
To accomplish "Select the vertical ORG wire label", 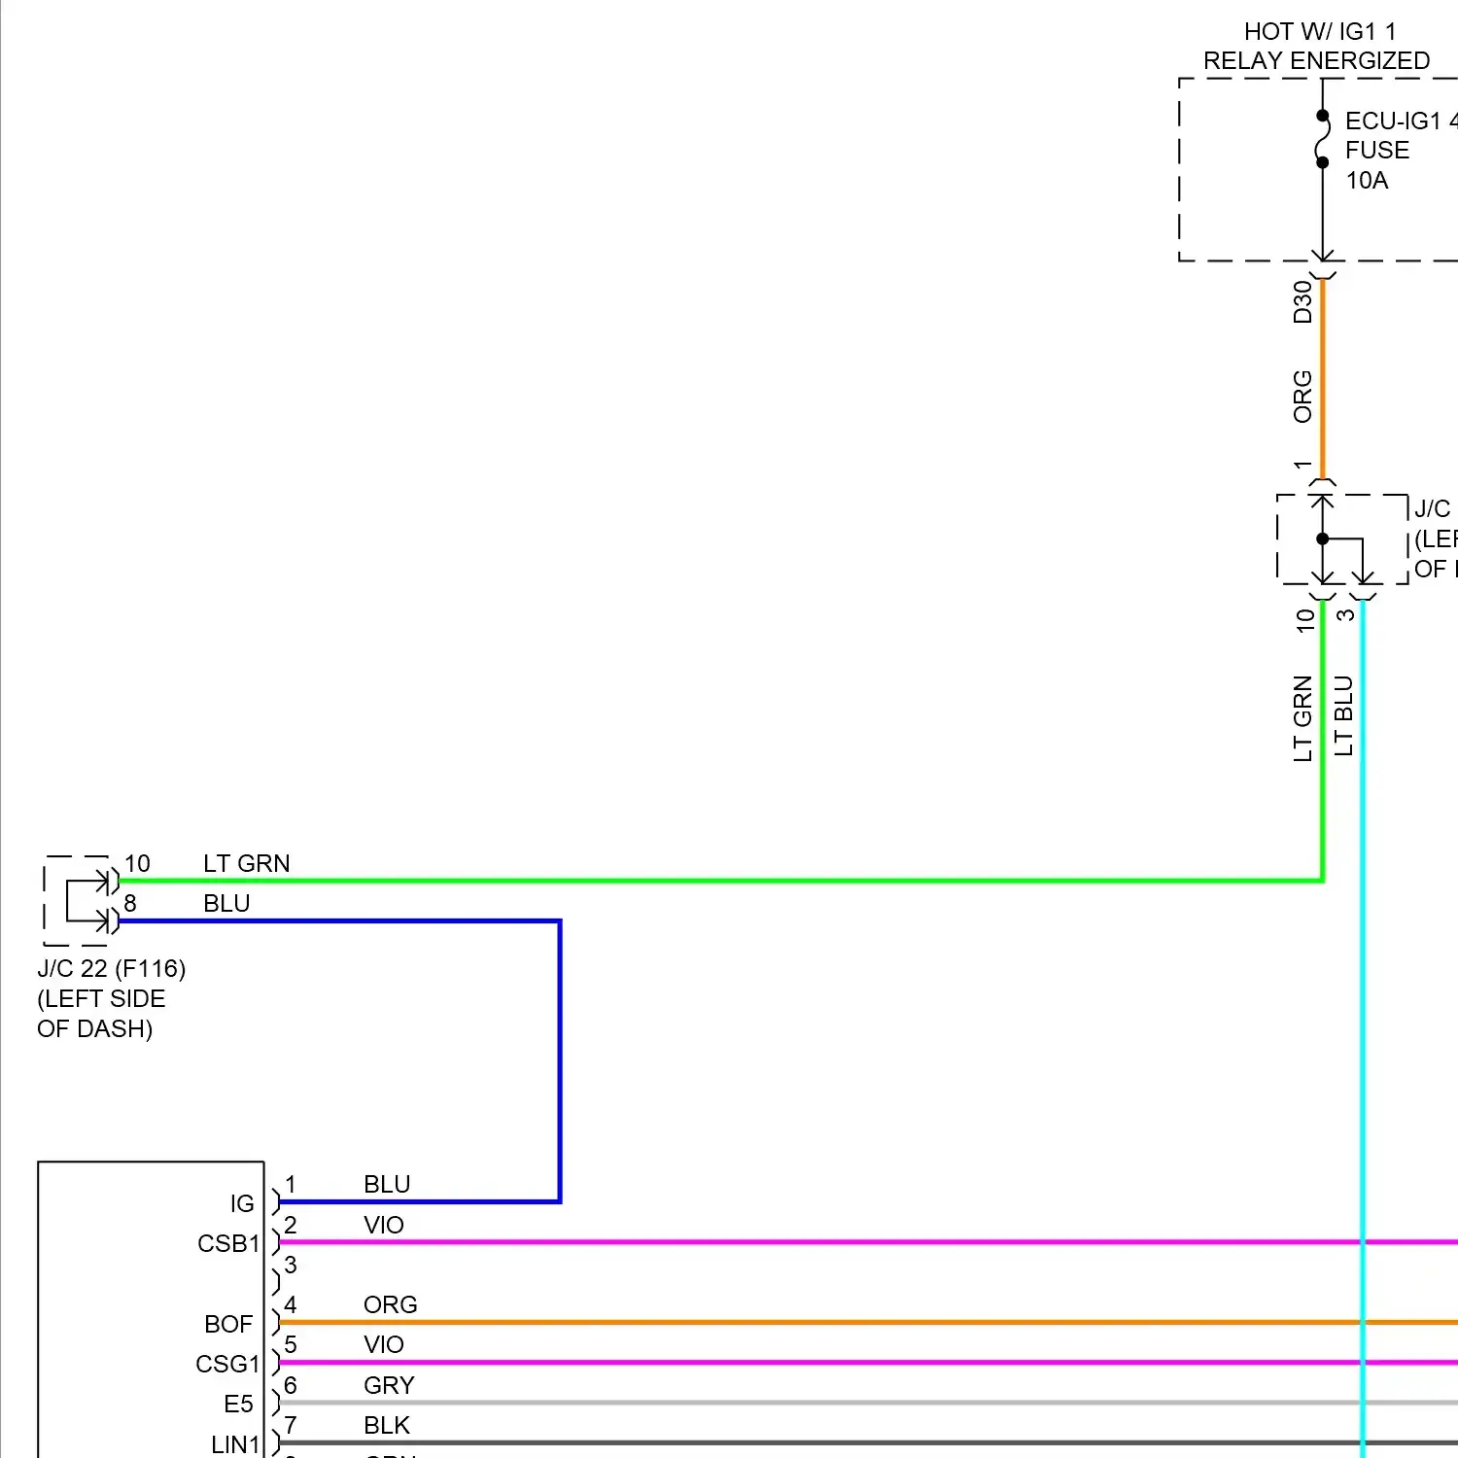I will [x=1302, y=396].
